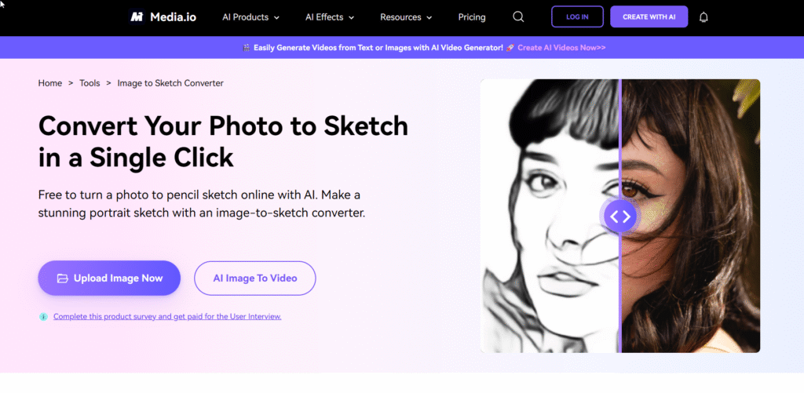This screenshot has height=393, width=804.
Task: Click the survey info icon
Action: tap(44, 317)
